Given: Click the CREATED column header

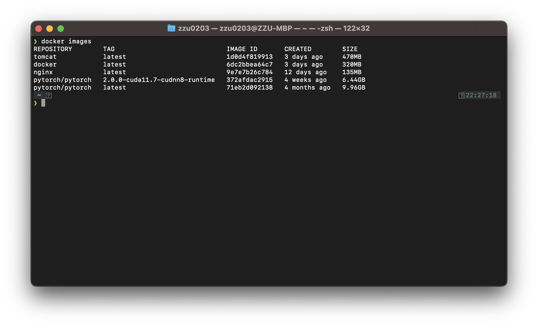Looking at the screenshot, I should (298, 49).
